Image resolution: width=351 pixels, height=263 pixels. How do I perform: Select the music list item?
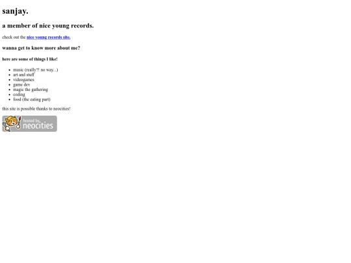pyautogui.click(x=35, y=69)
